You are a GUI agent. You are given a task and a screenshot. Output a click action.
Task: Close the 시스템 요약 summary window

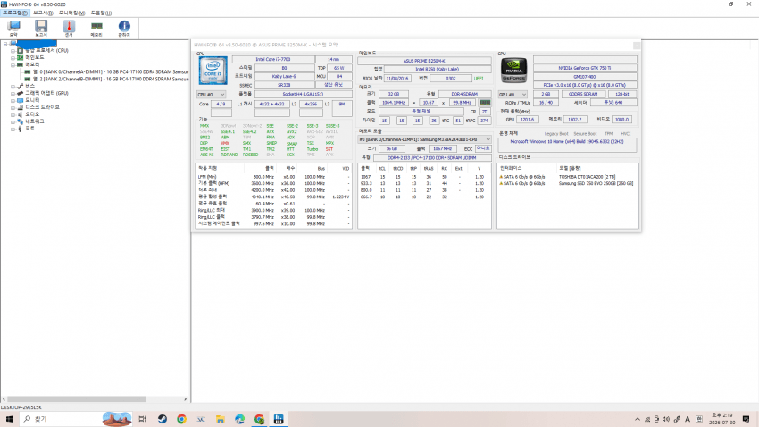tap(637, 45)
